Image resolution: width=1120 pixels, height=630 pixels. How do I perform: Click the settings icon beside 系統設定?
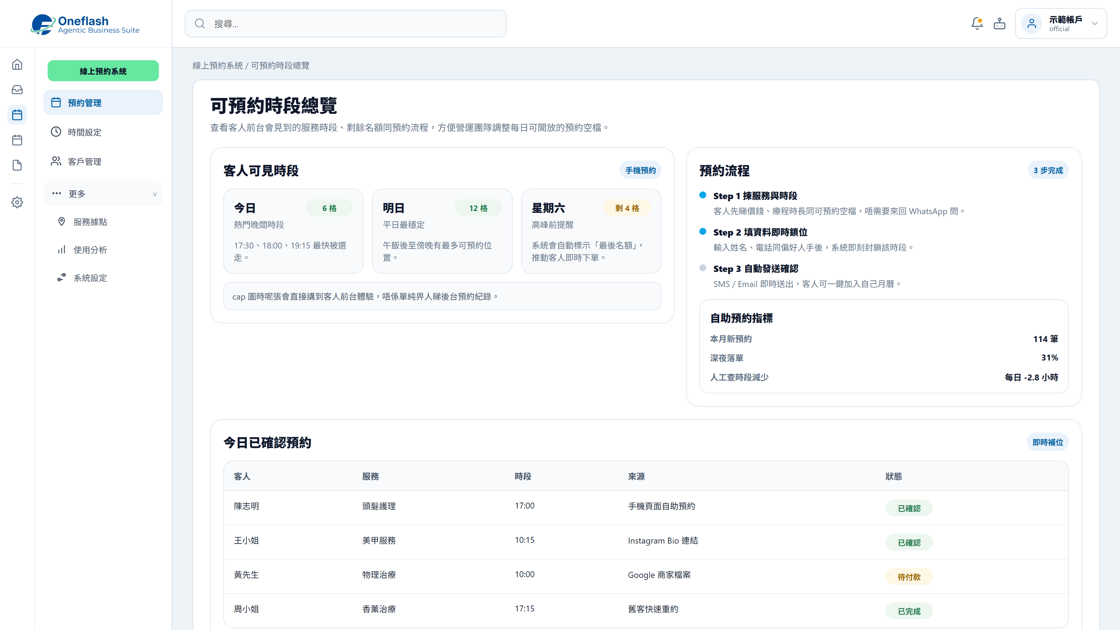tap(62, 278)
